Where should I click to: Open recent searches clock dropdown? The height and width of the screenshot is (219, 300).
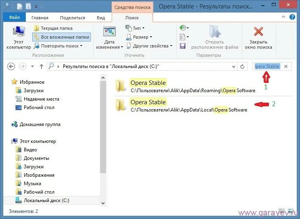pyautogui.click(x=184, y=28)
